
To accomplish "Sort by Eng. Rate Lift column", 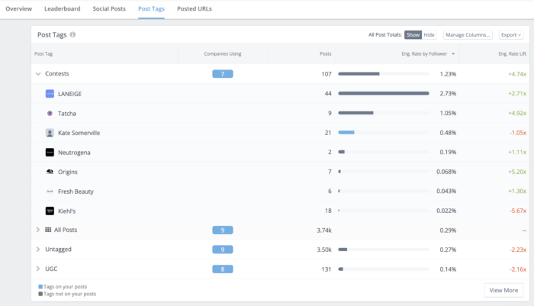I will click(x=512, y=54).
